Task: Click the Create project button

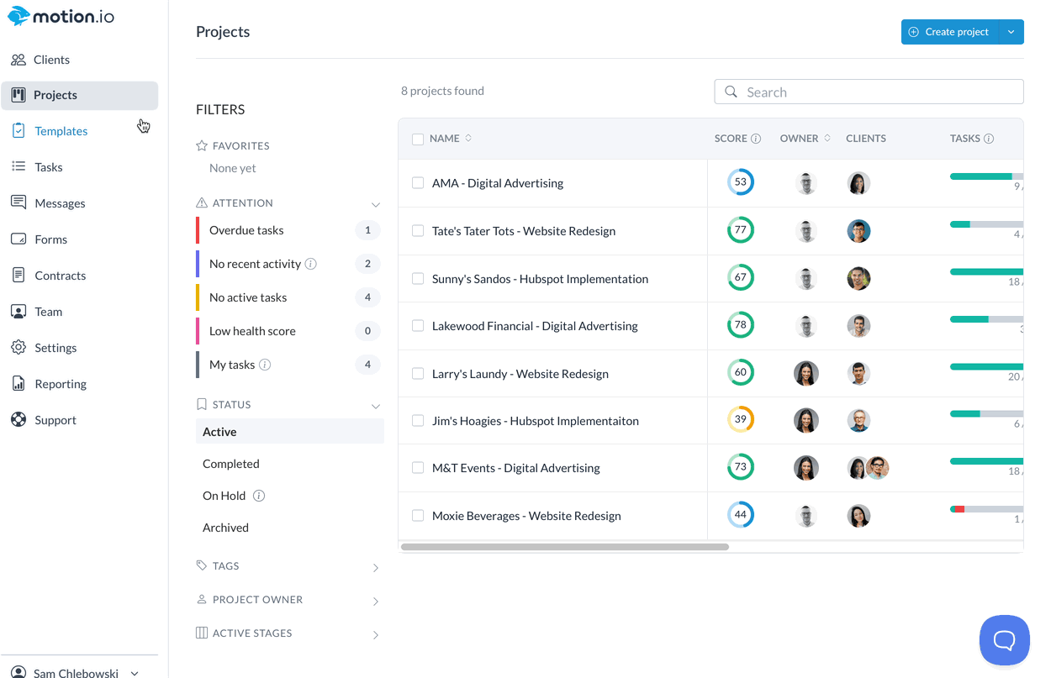Action: click(949, 32)
